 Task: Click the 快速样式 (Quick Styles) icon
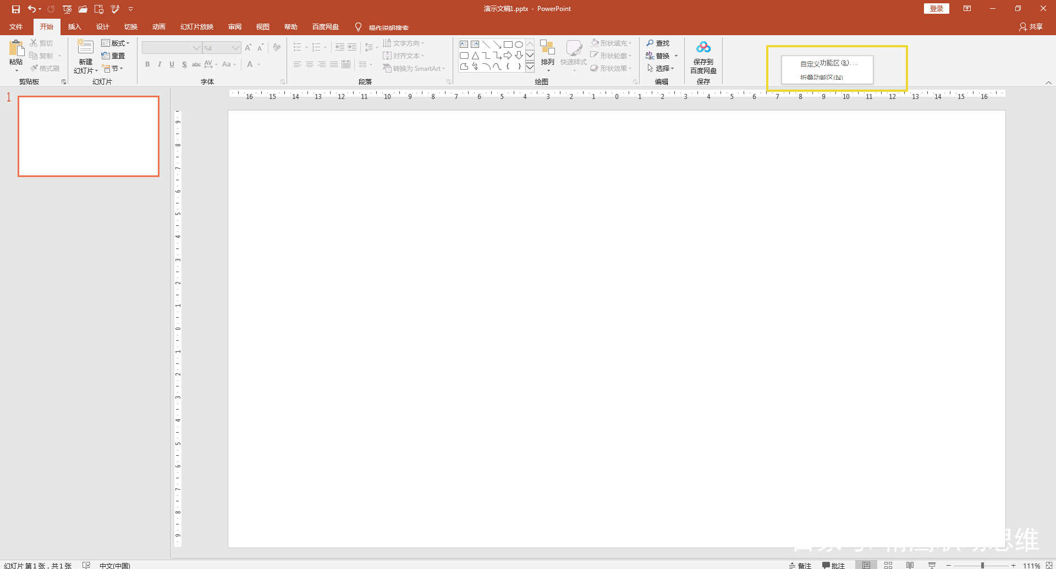574,48
